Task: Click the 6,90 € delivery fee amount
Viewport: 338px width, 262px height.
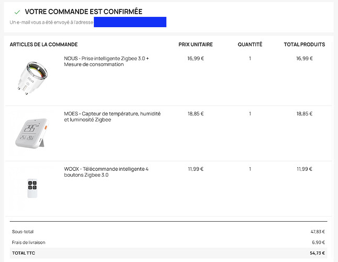Action: point(317,242)
